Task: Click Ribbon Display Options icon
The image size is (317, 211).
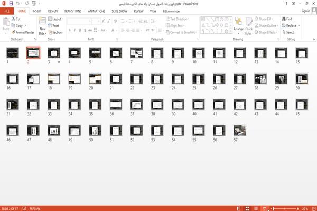Action: click(293, 4)
